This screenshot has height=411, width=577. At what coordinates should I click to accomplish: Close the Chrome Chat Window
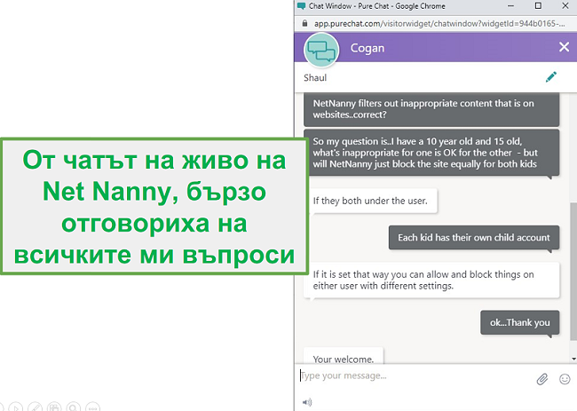(565, 6)
